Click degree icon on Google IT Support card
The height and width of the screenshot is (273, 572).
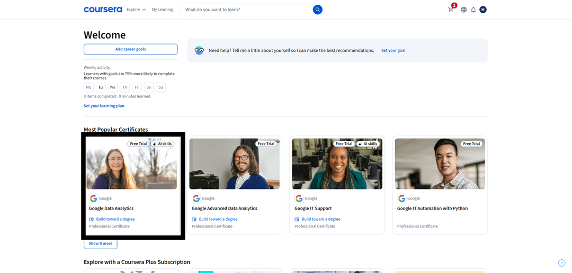[297, 219]
